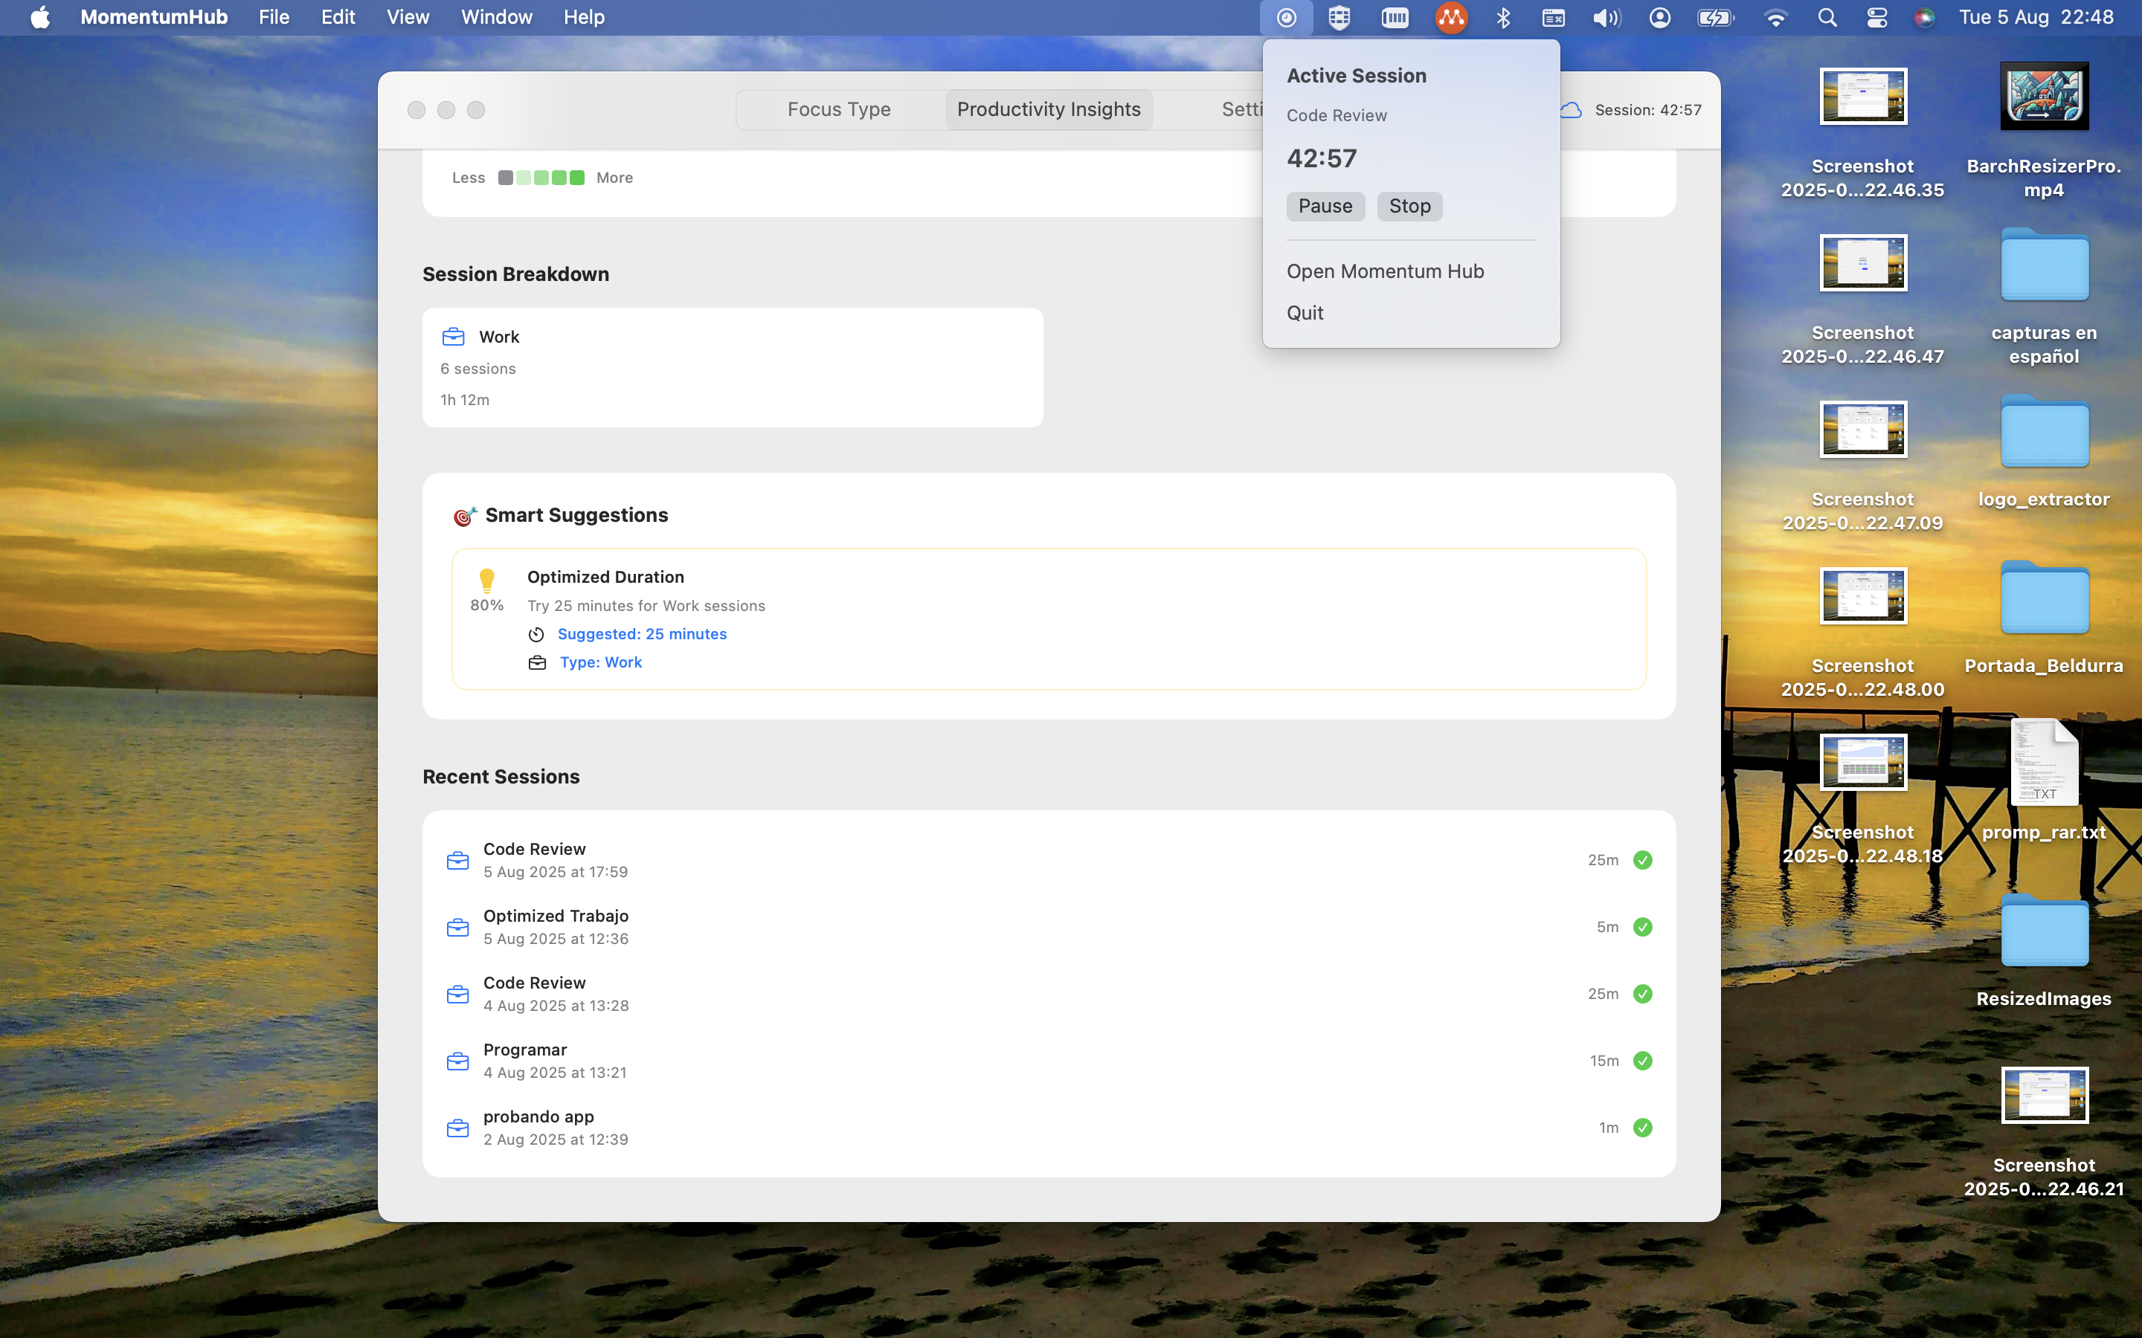Open Spotlight search icon
The width and height of the screenshot is (2142, 1338).
coord(1827,18)
